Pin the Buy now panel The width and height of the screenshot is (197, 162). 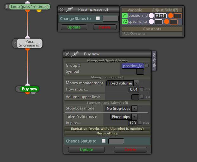75,54
